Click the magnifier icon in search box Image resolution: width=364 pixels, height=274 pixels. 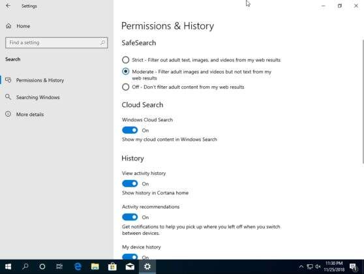pos(103,42)
